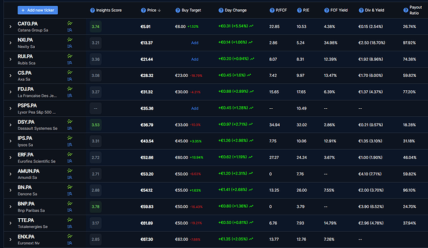This screenshot has height=248, width=428.
Task: Expand the NXI.PA row
Action: tap(11, 43)
